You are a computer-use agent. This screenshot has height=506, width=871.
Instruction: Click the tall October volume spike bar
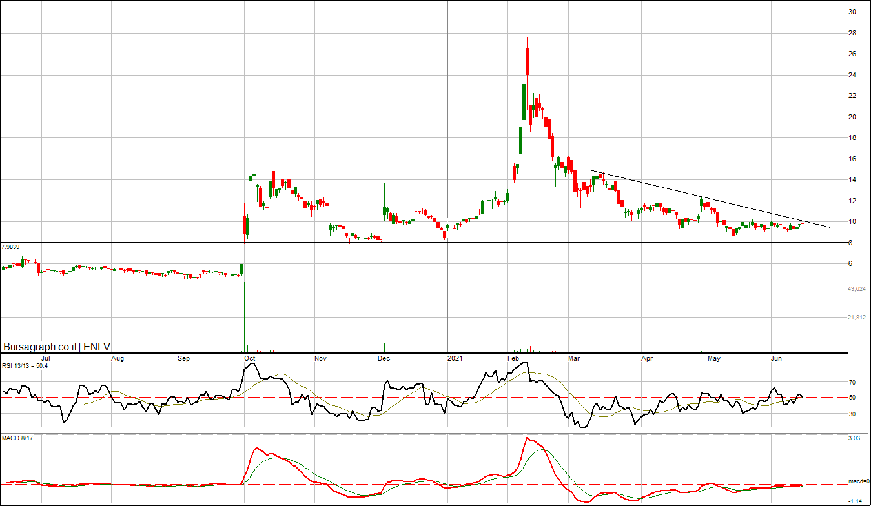(x=245, y=318)
